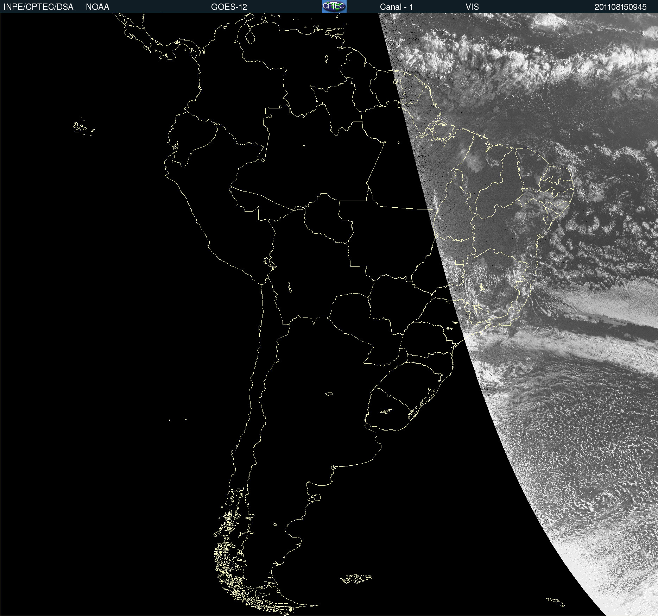Click the INPE/CPTEC/DSA header text
The width and height of the screenshot is (658, 616).
point(38,7)
